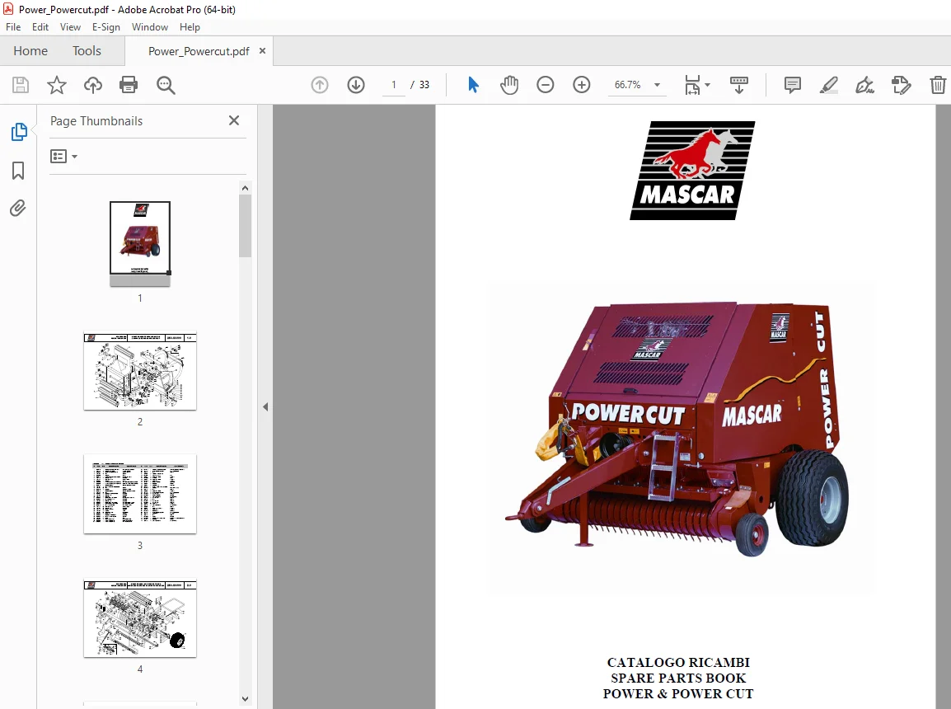Screen dimensions: 951x709
Task: Close the Page Thumbnails panel
Action: 234,120
